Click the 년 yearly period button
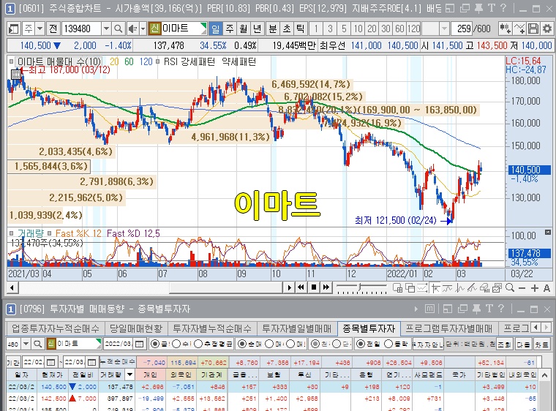 [258, 29]
